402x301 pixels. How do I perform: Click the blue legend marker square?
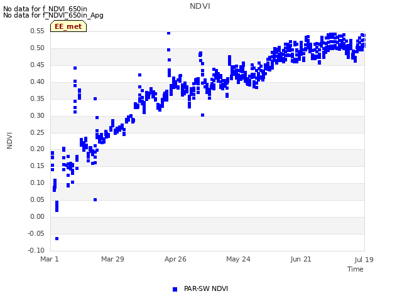(x=175, y=289)
